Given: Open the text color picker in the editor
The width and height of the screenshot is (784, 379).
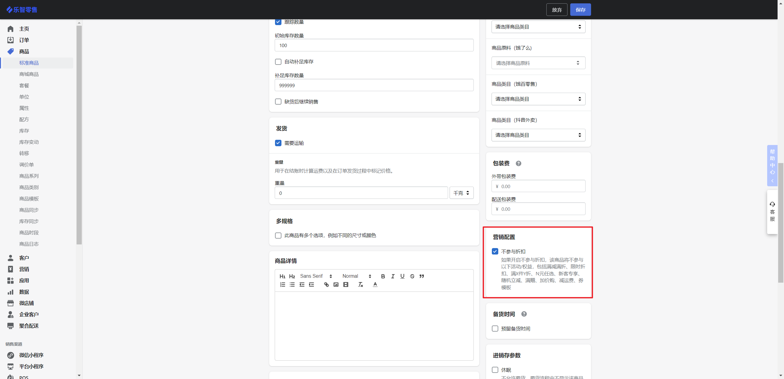Looking at the screenshot, I should tap(375, 285).
